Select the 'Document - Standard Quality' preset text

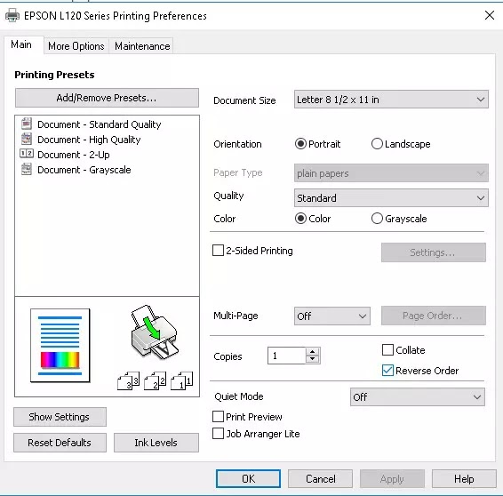click(x=100, y=124)
